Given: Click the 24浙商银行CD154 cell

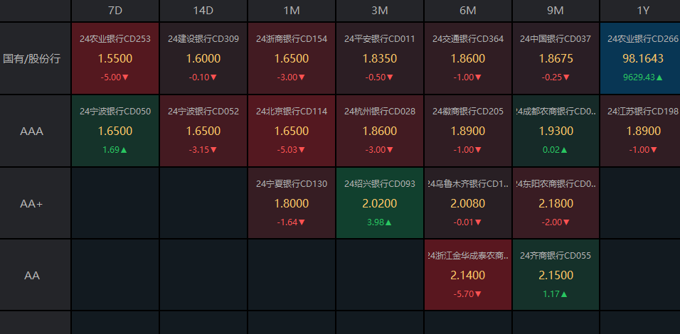Looking at the screenshot, I should tap(292, 58).
